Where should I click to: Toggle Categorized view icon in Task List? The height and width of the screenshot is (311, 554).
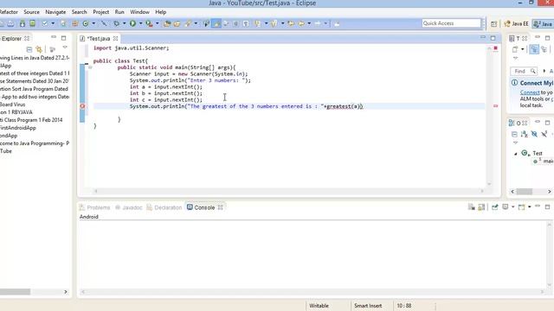pyautogui.click(x=534, y=49)
